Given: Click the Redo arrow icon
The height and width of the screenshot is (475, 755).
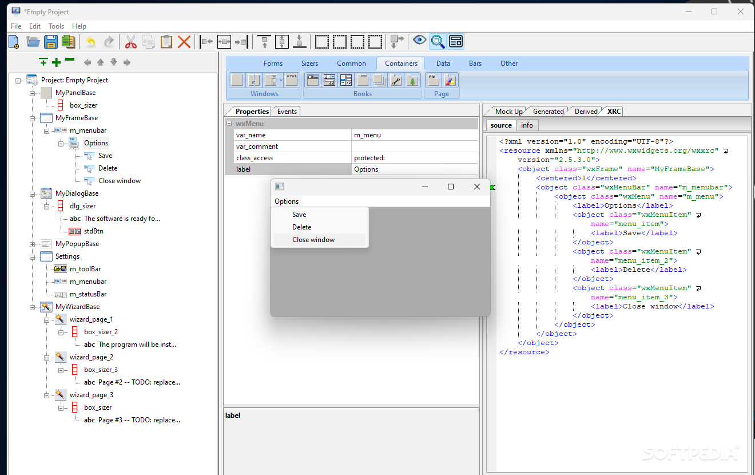Looking at the screenshot, I should 109,41.
